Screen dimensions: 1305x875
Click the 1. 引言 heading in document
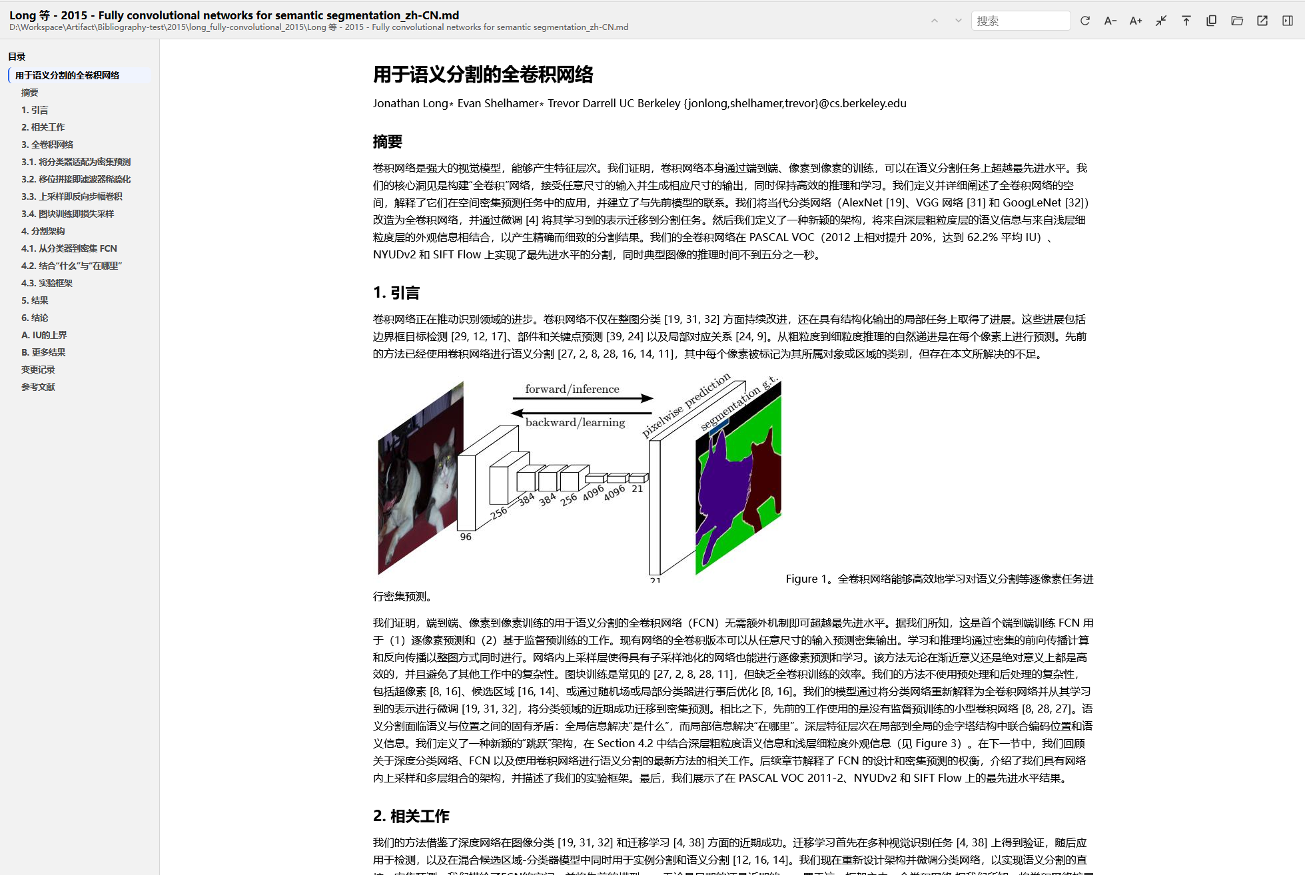396,293
